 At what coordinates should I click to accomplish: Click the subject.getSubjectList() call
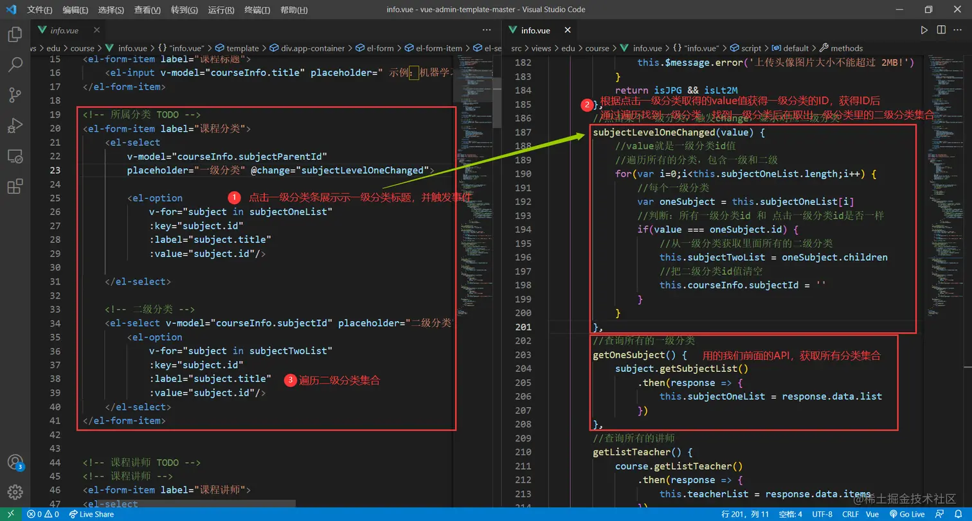pos(681,369)
